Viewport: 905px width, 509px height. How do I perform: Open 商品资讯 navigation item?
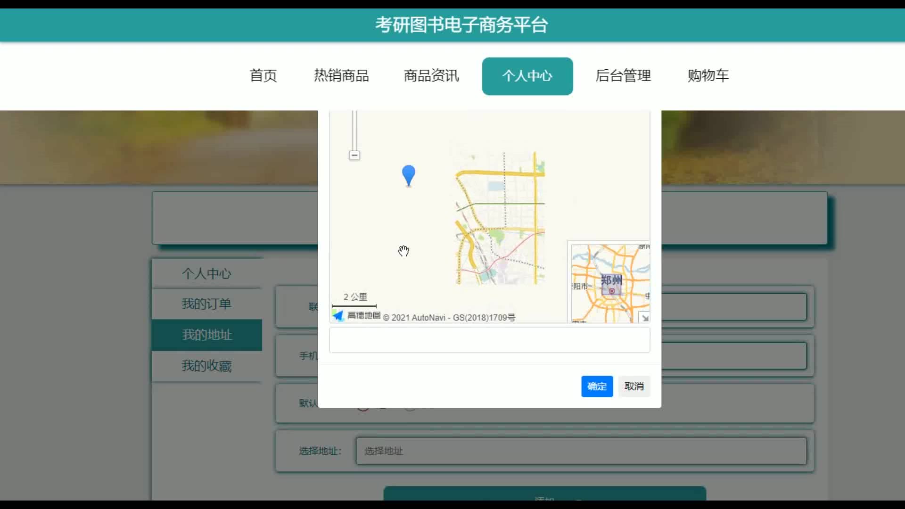click(431, 76)
